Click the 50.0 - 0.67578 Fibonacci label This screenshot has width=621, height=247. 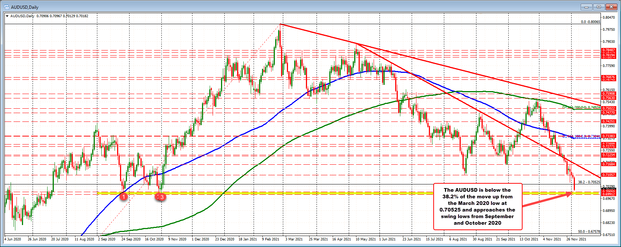(x=589, y=232)
